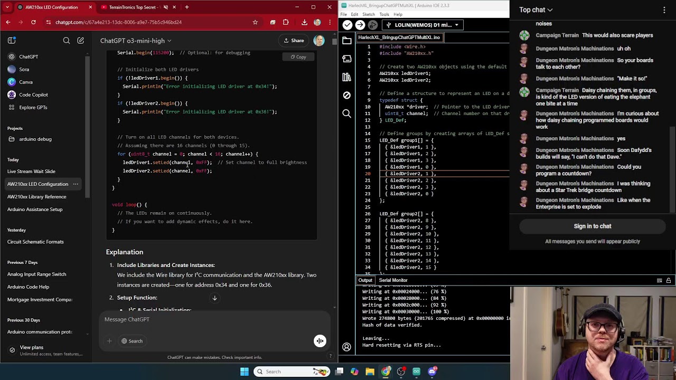Viewport: 676px width, 380px height.
Task: Open a new Chrome tab
Action: 187,7
